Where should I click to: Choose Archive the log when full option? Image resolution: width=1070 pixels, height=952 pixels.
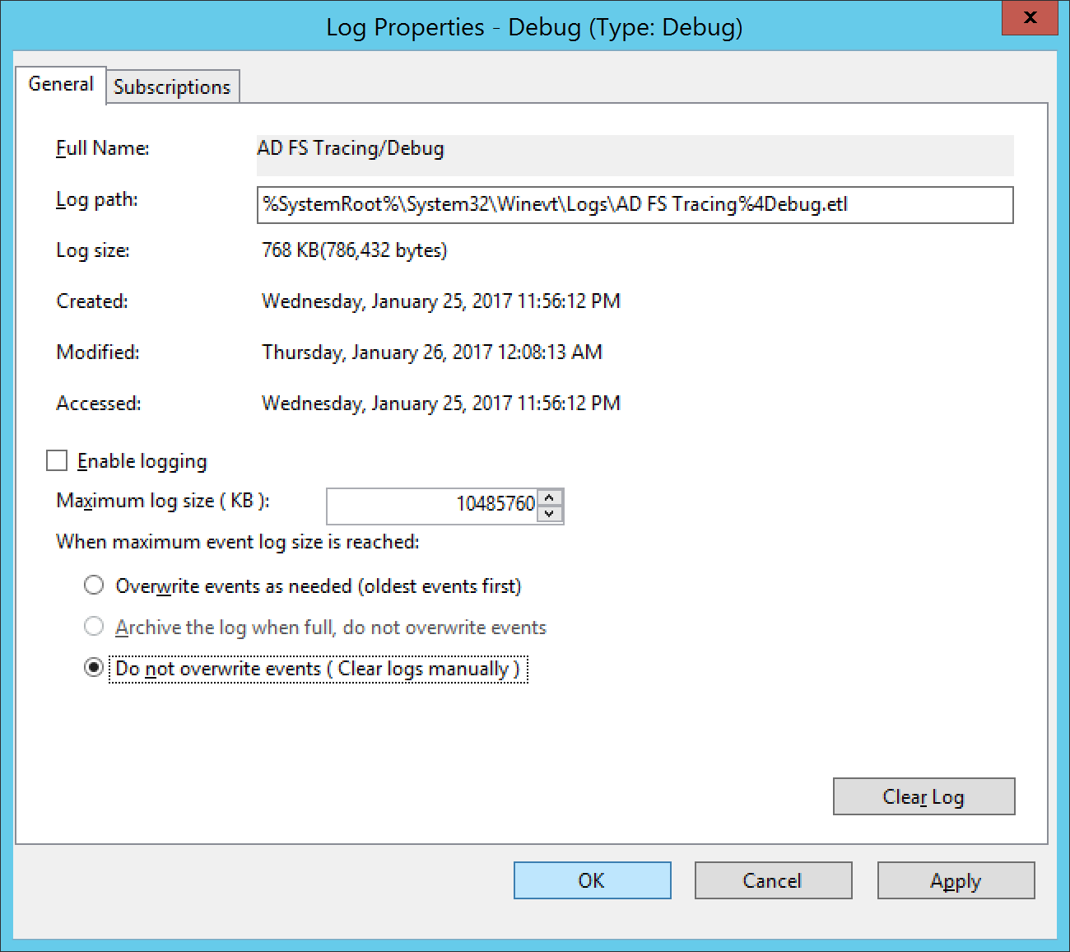pos(95,627)
